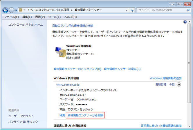Collapse the tfssrv.domain.co.jp credential entry
Screen dimensions: 193x130
[179, 84]
